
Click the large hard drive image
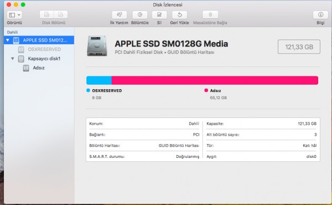pos(97,46)
